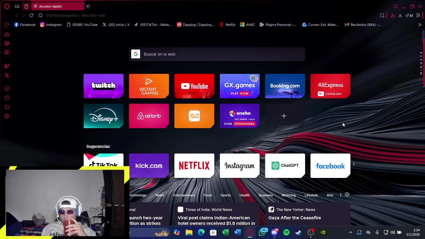This screenshot has width=425, height=239.
Task: Open X panel in sidebar
Action: [7, 75]
